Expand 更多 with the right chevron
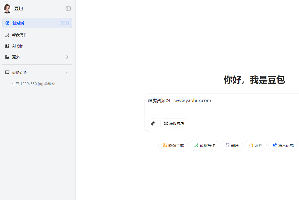The height and width of the screenshot is (200, 299). click(67, 57)
